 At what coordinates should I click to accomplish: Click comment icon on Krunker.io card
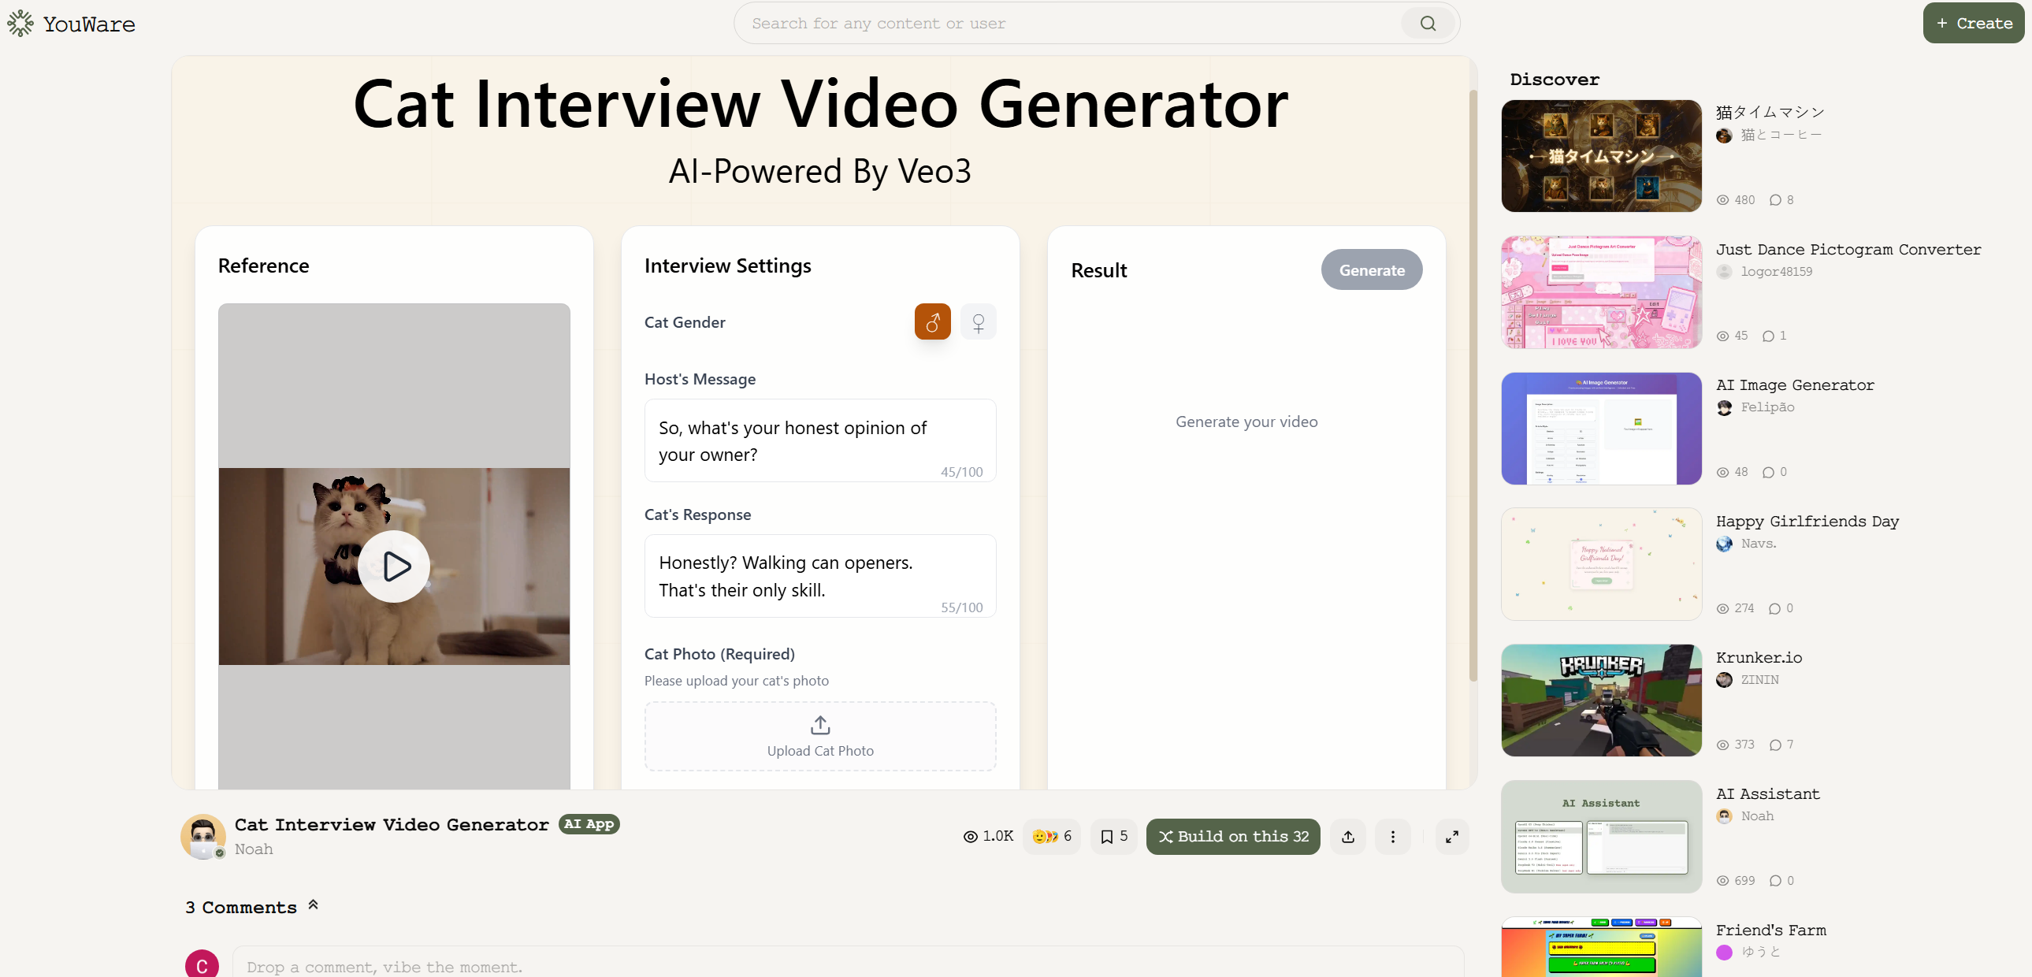(x=1775, y=745)
